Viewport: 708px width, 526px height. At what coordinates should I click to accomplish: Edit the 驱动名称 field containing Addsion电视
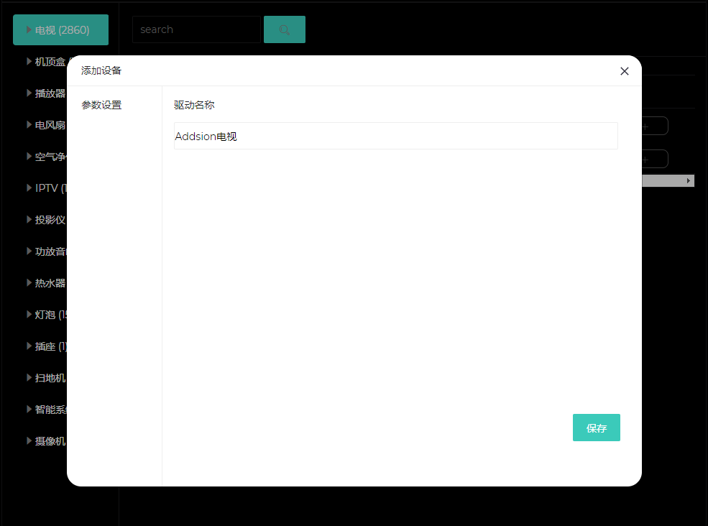pyautogui.click(x=395, y=136)
